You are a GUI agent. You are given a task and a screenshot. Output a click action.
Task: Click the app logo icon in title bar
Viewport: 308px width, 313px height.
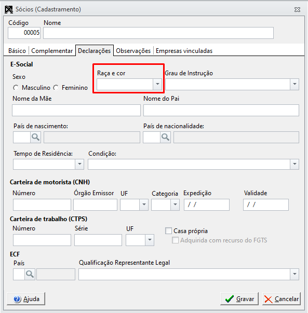(9, 9)
